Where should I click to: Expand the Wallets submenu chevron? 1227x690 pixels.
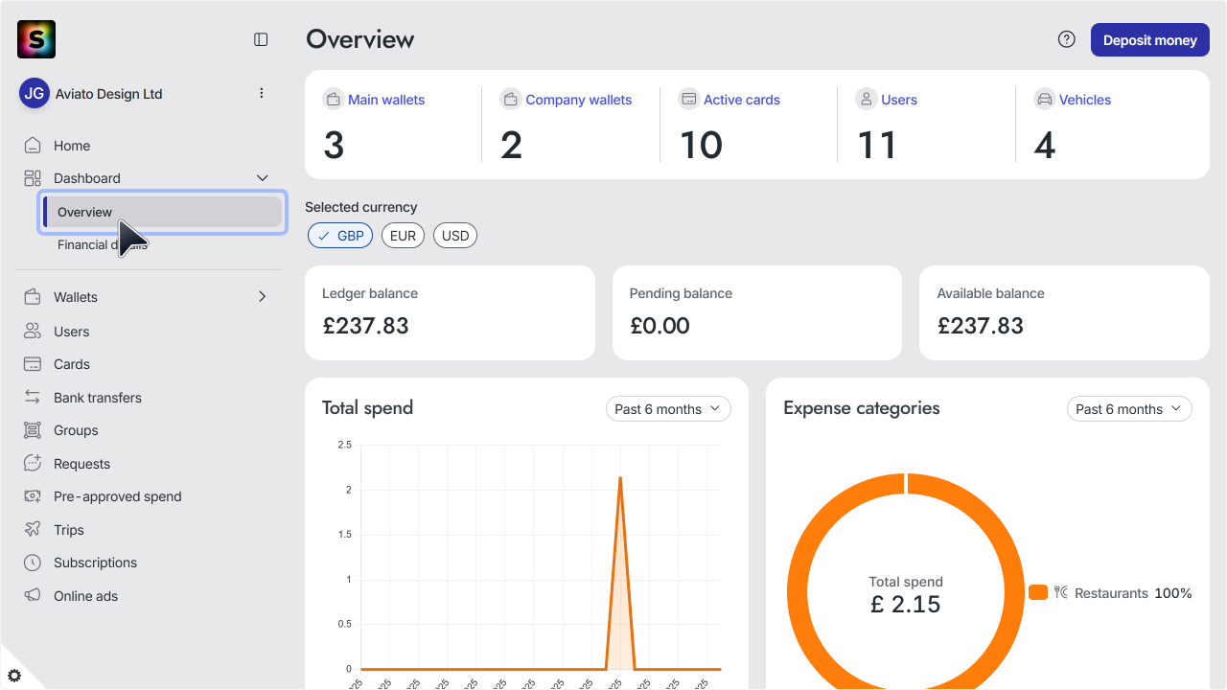(x=263, y=297)
